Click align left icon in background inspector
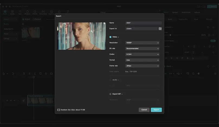Image resolution: width=219 pixels, height=127 pixels. point(166,58)
